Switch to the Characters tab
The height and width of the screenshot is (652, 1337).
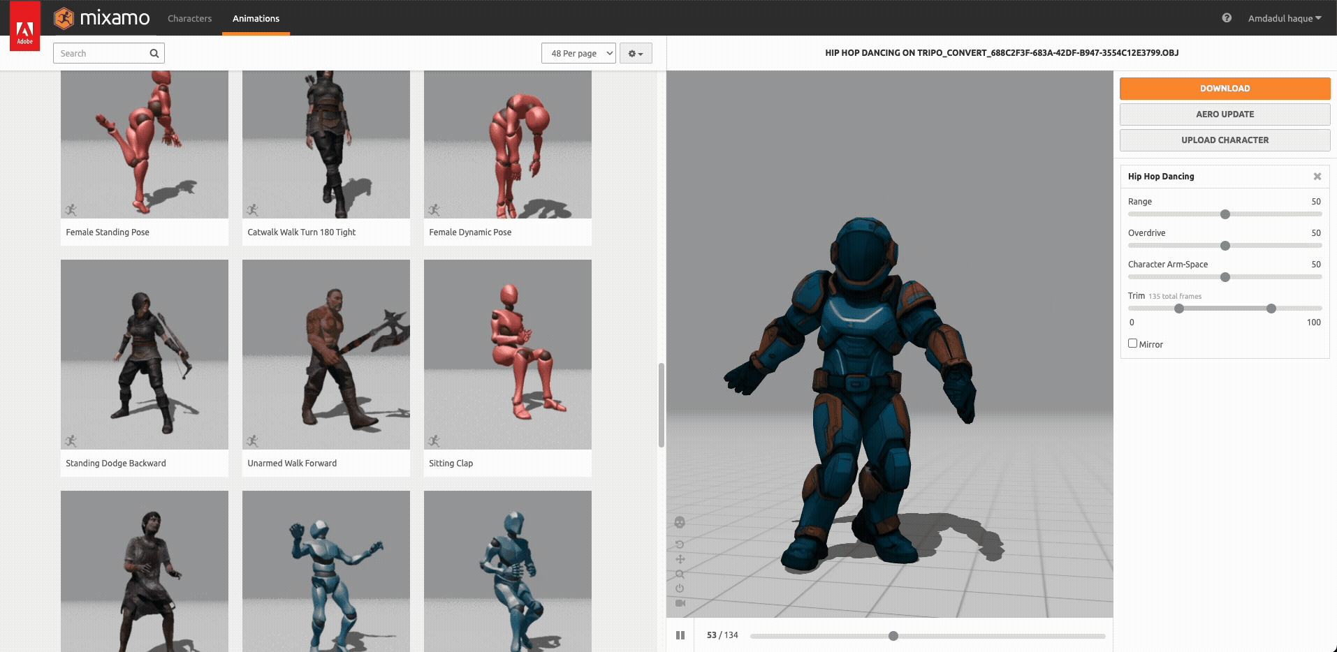(x=189, y=18)
